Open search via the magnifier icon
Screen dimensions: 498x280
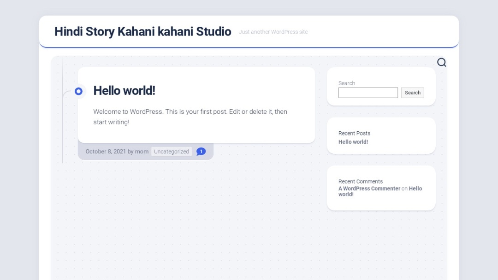(x=441, y=62)
